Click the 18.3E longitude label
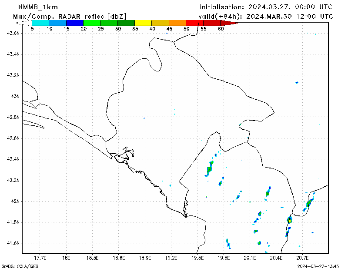The width and height of the screenshot is (348, 269). pos(93,258)
